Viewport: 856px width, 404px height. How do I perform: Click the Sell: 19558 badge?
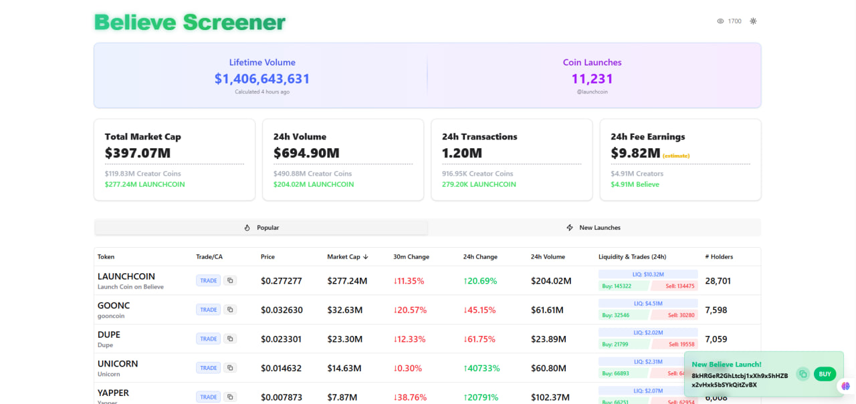[x=674, y=344]
